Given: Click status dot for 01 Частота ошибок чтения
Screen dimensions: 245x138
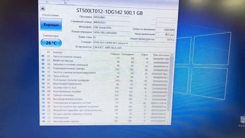Looking at the screenshot, I should pyautogui.click(x=43, y=56).
